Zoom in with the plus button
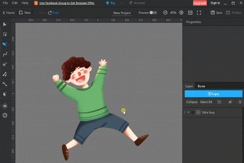 (181, 13)
